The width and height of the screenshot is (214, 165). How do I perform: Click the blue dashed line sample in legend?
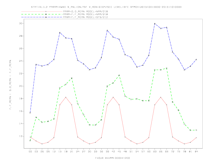coord(42,17)
